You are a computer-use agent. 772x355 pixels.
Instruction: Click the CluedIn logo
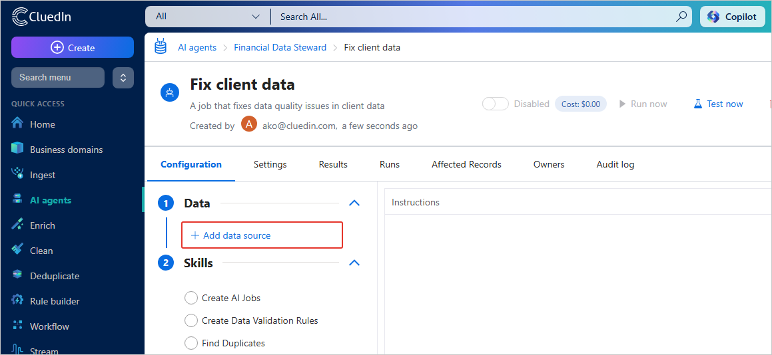pos(41,16)
